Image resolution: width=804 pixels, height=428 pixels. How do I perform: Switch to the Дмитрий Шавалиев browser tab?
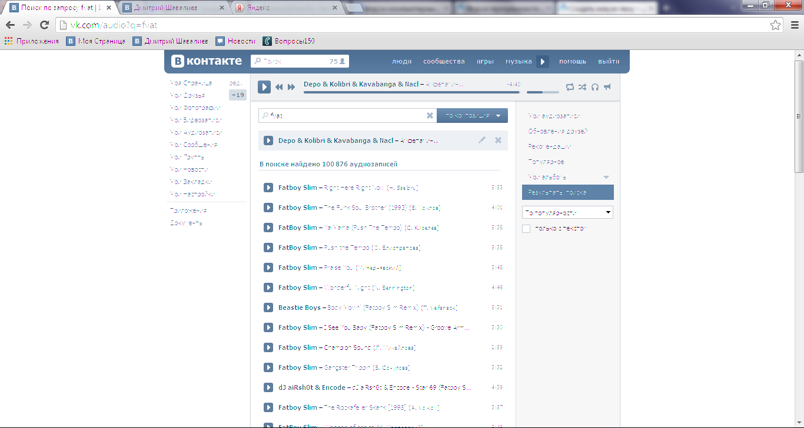[173, 8]
